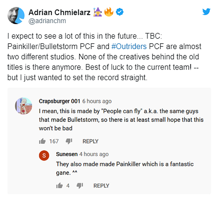Like Sunesen's reply with thumbs up
Image resolution: width=220 pixels, height=197 pixels.
(x=59, y=186)
